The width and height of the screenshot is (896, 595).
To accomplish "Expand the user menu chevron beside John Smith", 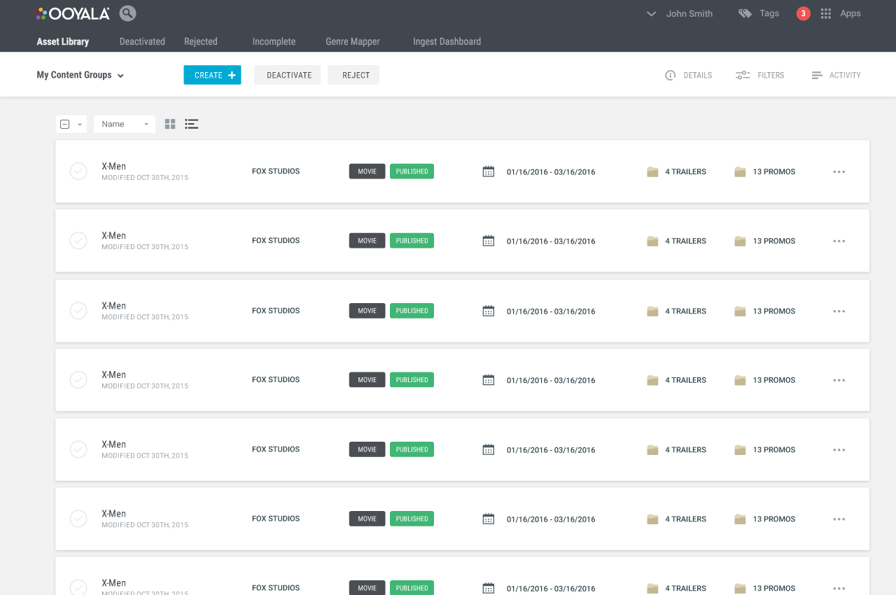I will [x=651, y=14].
